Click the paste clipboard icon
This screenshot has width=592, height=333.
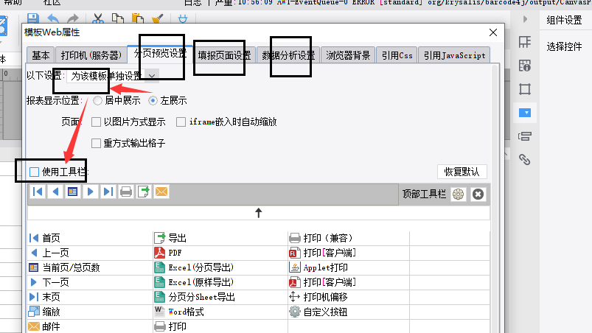(x=138, y=18)
